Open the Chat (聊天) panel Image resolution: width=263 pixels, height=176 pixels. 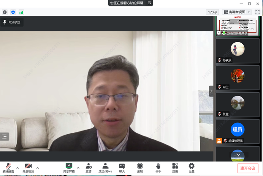[122, 168]
